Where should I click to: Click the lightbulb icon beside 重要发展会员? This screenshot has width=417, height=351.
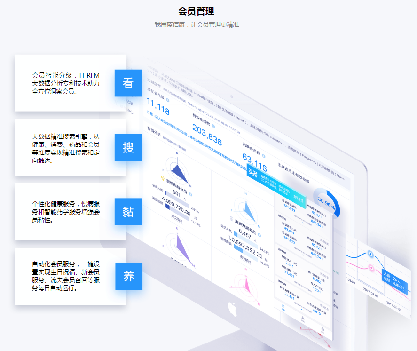[x=232, y=219]
